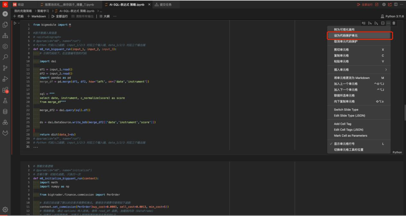Open the database icon in the sidebar
The image size is (406, 216).
point(5,112)
